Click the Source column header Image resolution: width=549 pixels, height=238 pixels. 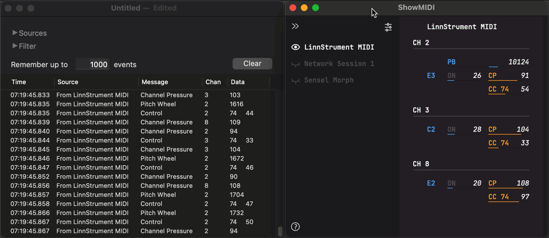click(x=68, y=82)
